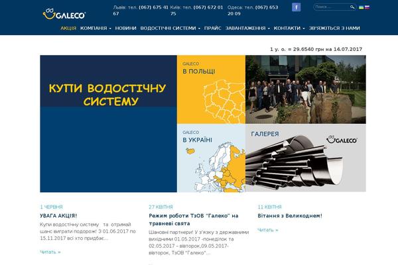The width and height of the screenshot is (398, 265).
Task: Click the Одеса phone number (067) 653 20 09
Action: [253, 11]
